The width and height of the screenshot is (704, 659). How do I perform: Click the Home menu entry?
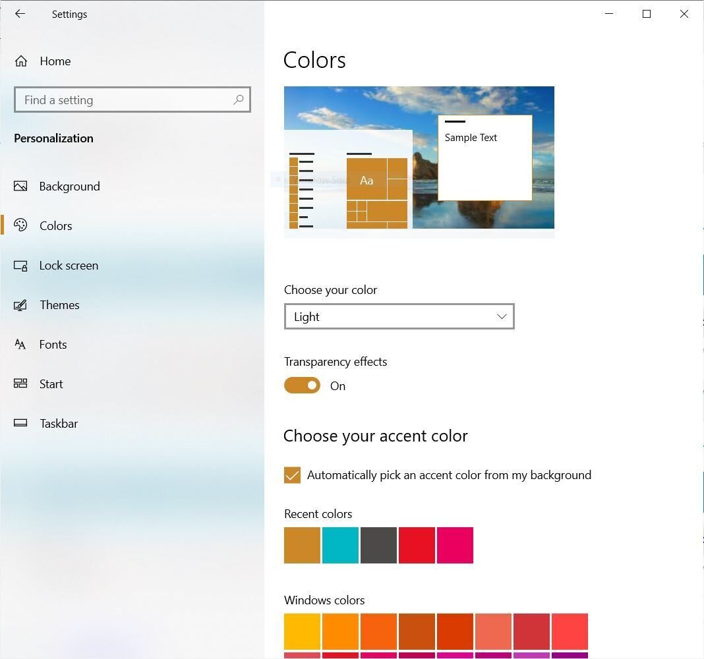pos(55,61)
